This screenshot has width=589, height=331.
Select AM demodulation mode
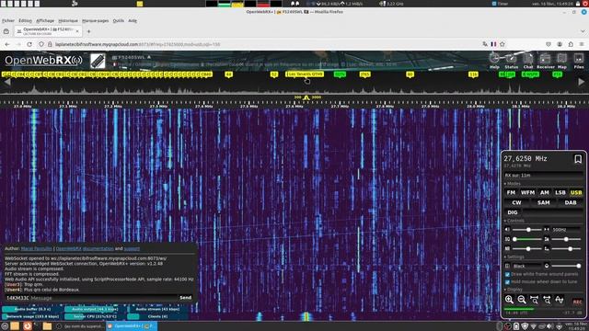(544, 192)
